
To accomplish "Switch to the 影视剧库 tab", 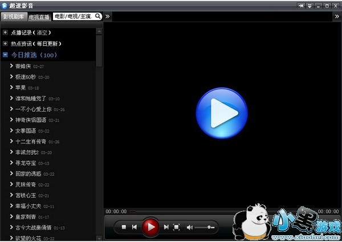I will click(14, 17).
